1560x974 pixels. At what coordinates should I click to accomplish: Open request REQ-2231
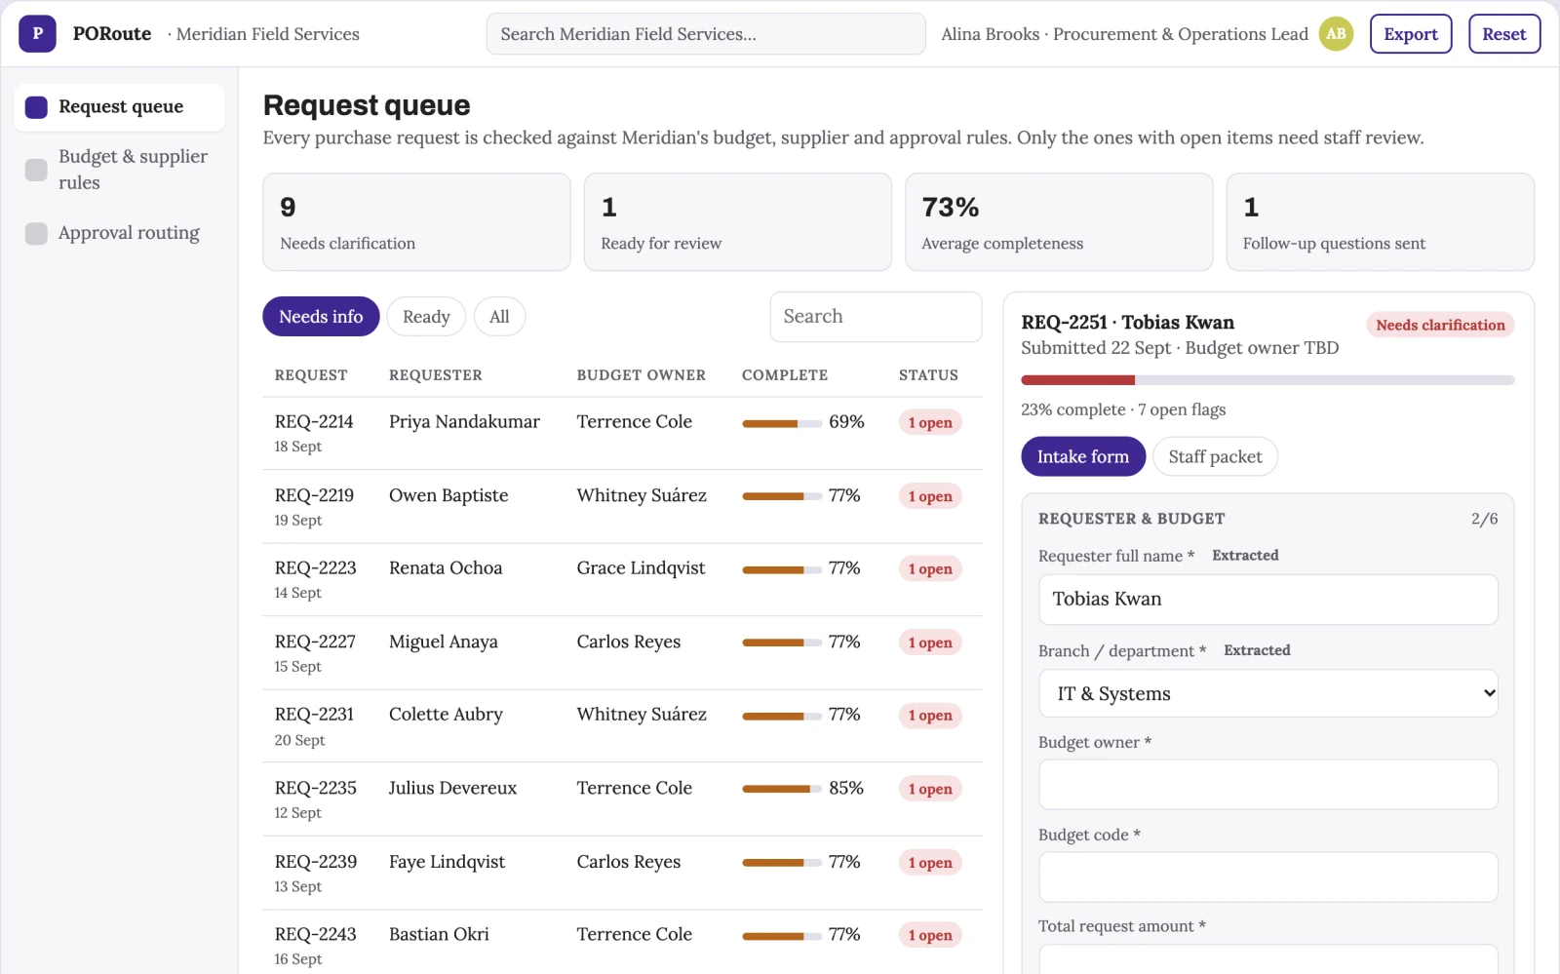click(x=314, y=715)
